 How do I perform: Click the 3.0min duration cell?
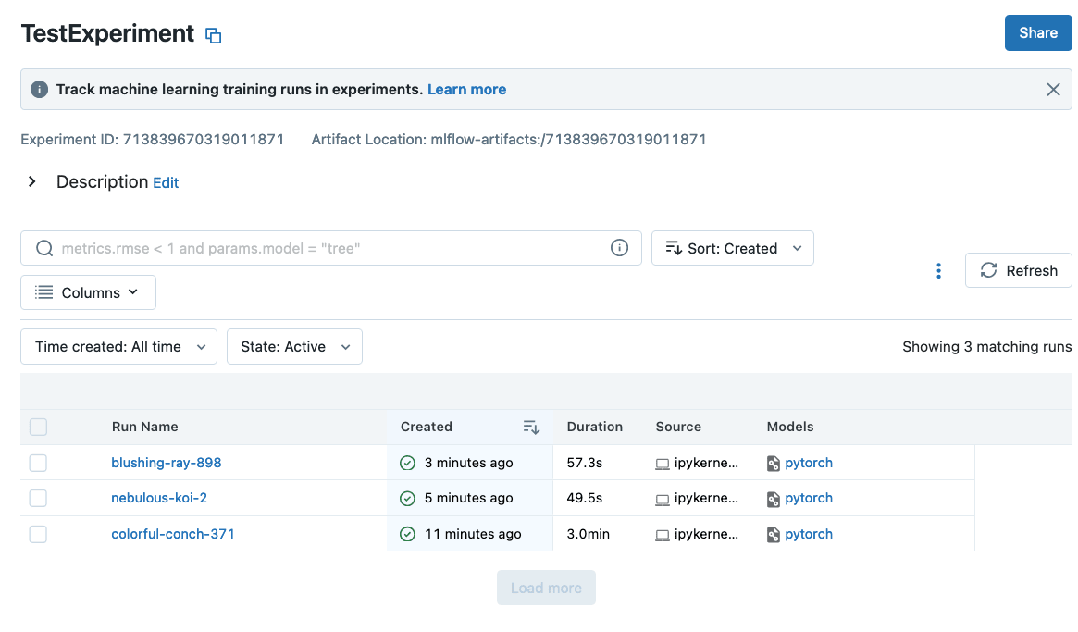[x=588, y=534]
